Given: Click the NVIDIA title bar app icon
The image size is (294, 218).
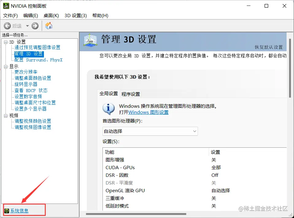Looking at the screenshot, I should [6, 6].
